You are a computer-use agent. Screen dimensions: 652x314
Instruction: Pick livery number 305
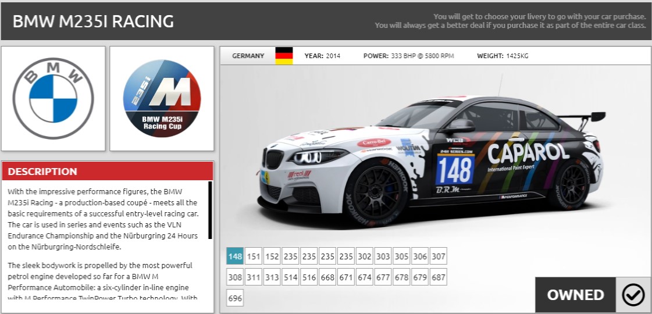pyautogui.click(x=401, y=256)
